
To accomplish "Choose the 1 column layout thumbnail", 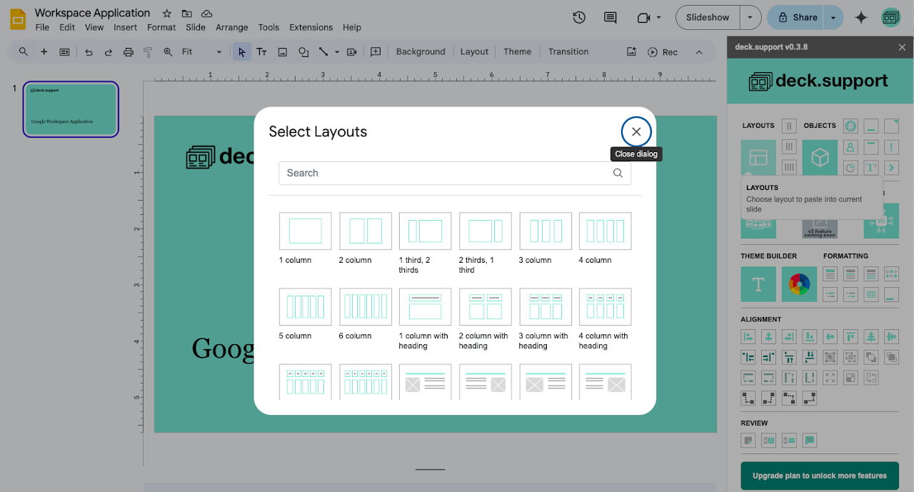I will (x=305, y=231).
